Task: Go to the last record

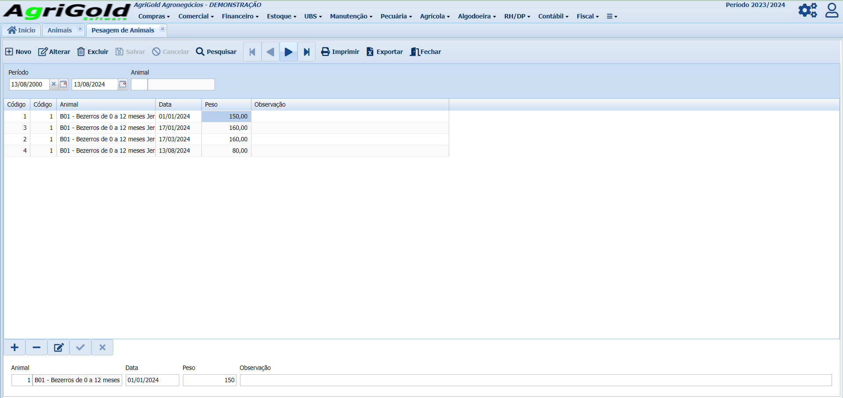Action: point(306,52)
